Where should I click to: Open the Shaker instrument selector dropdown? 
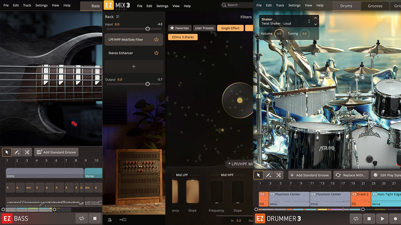point(286,21)
